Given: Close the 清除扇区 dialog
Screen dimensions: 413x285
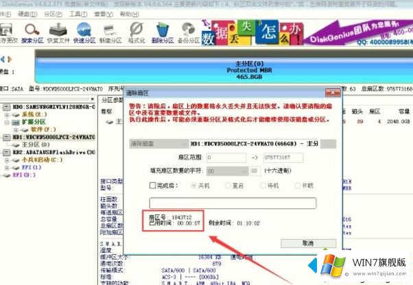Looking at the screenshot, I should click(333, 92).
